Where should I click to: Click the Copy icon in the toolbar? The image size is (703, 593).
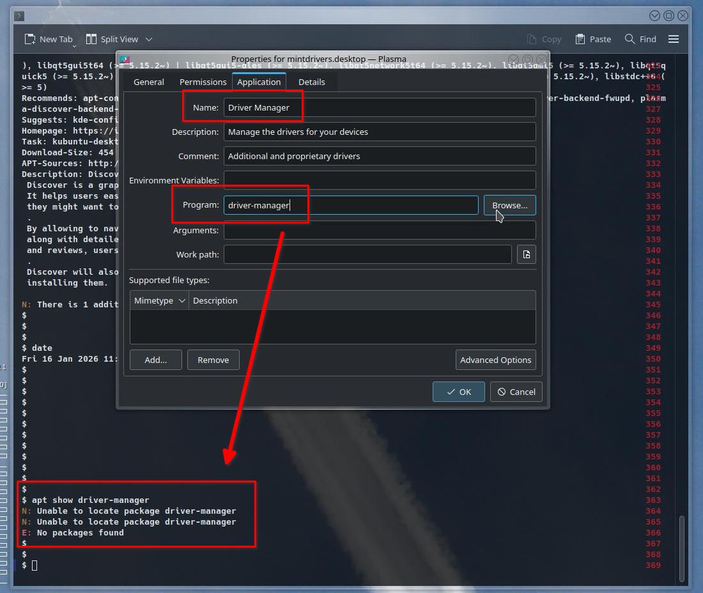click(x=532, y=39)
